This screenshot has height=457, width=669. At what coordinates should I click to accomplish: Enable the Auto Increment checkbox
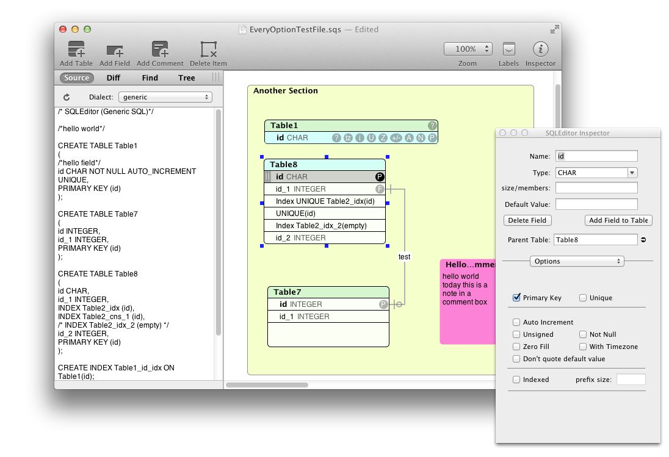(516, 322)
